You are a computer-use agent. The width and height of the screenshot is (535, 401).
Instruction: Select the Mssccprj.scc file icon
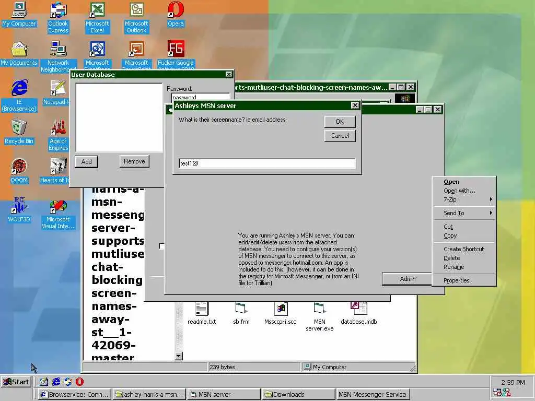pos(280,313)
